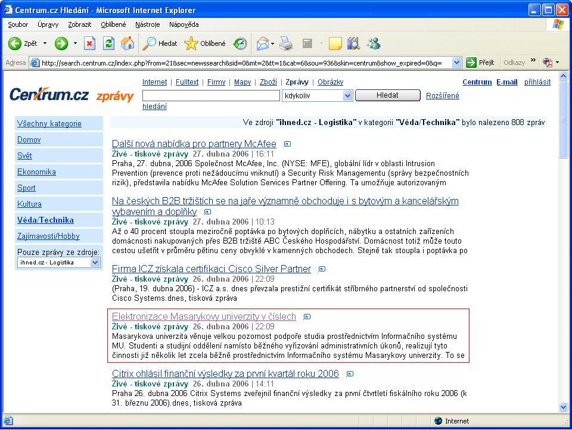Click the Mail envelope toolbar icon
572x430 pixels.
[263, 43]
